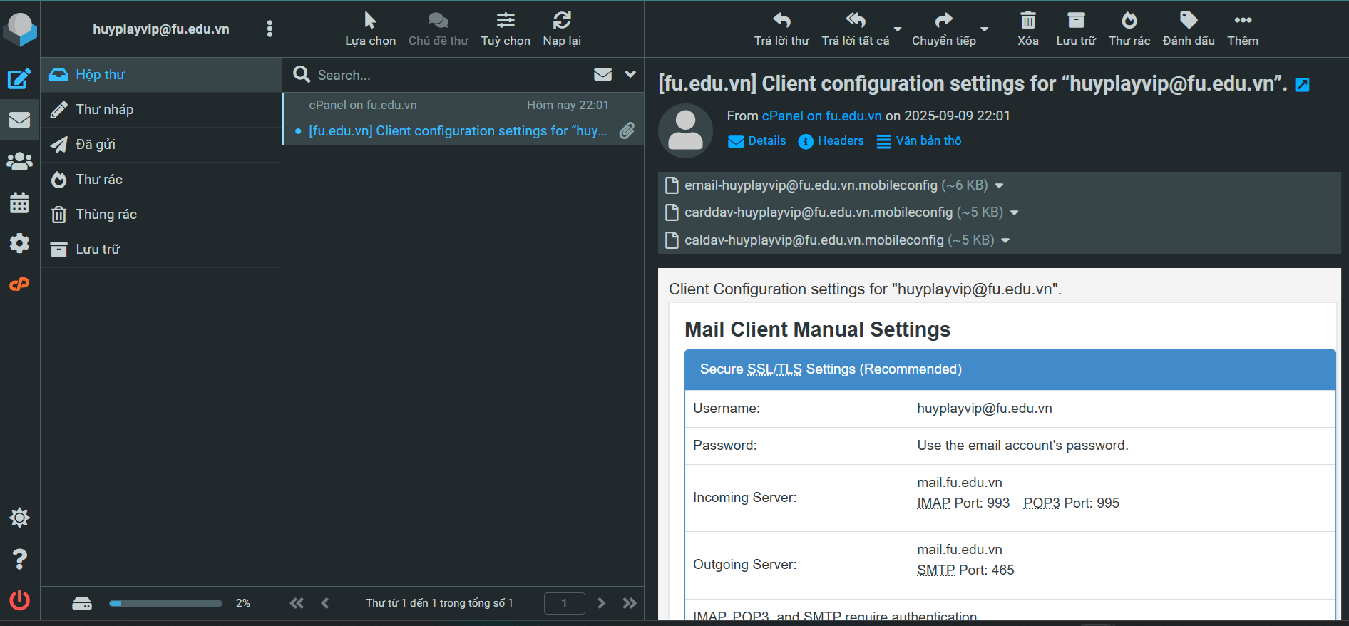
Task: Click the storage quota usage bar
Action: point(165,603)
